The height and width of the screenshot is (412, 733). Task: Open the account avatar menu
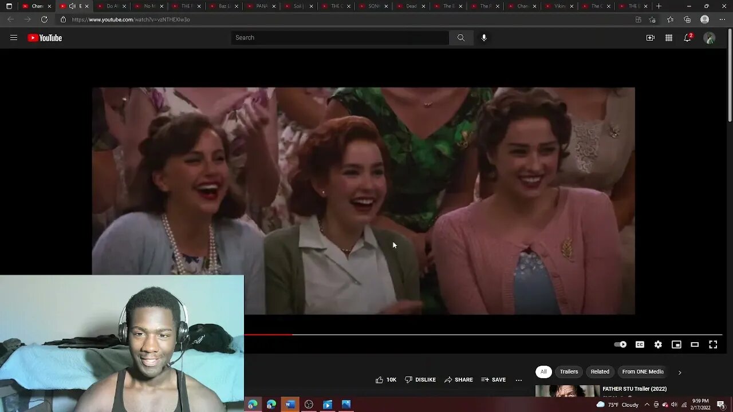710,38
